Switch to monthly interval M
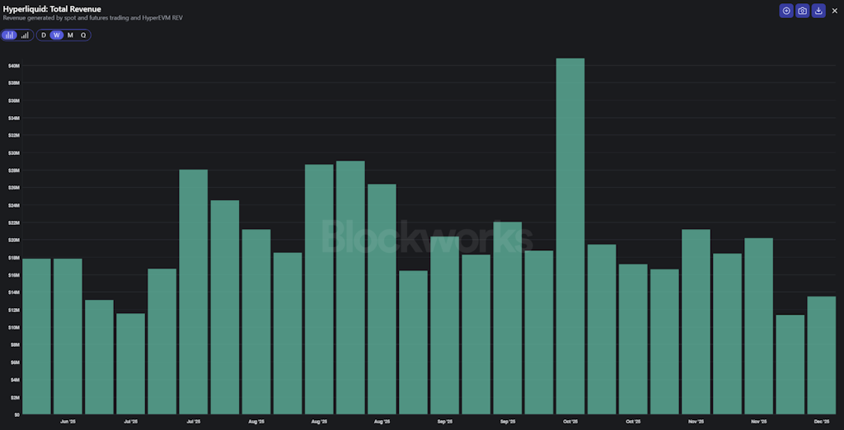844x430 pixels. 70,35
